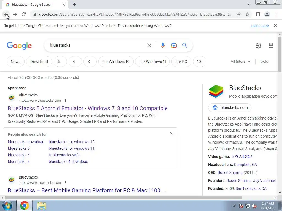Open CEO Rosen Sharma link
Viewport: 282px width, 211px height.
(x=230, y=173)
